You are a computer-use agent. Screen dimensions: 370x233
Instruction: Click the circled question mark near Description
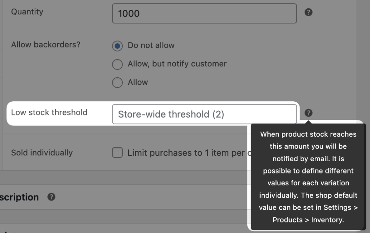51,197
